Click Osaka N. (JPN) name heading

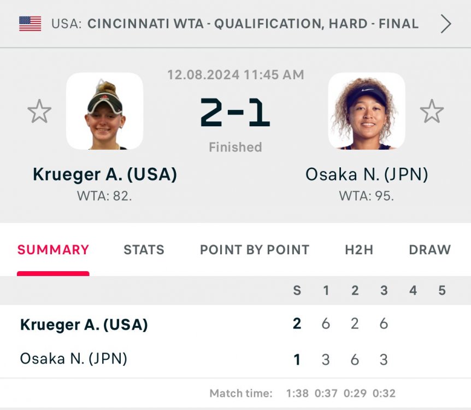[x=367, y=174]
